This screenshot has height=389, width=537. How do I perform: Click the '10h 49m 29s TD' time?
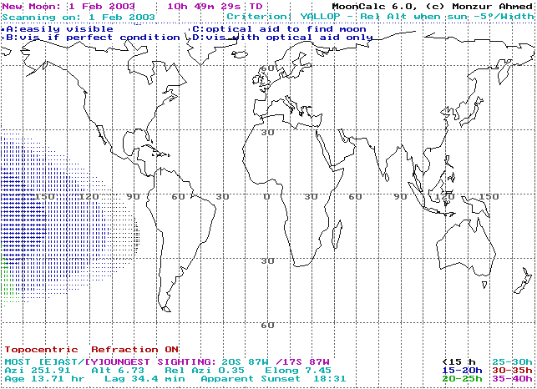(215, 7)
